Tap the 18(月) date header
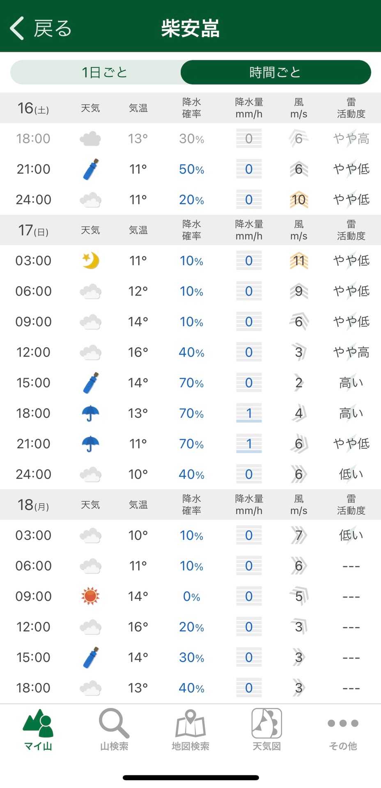 [x=33, y=505]
